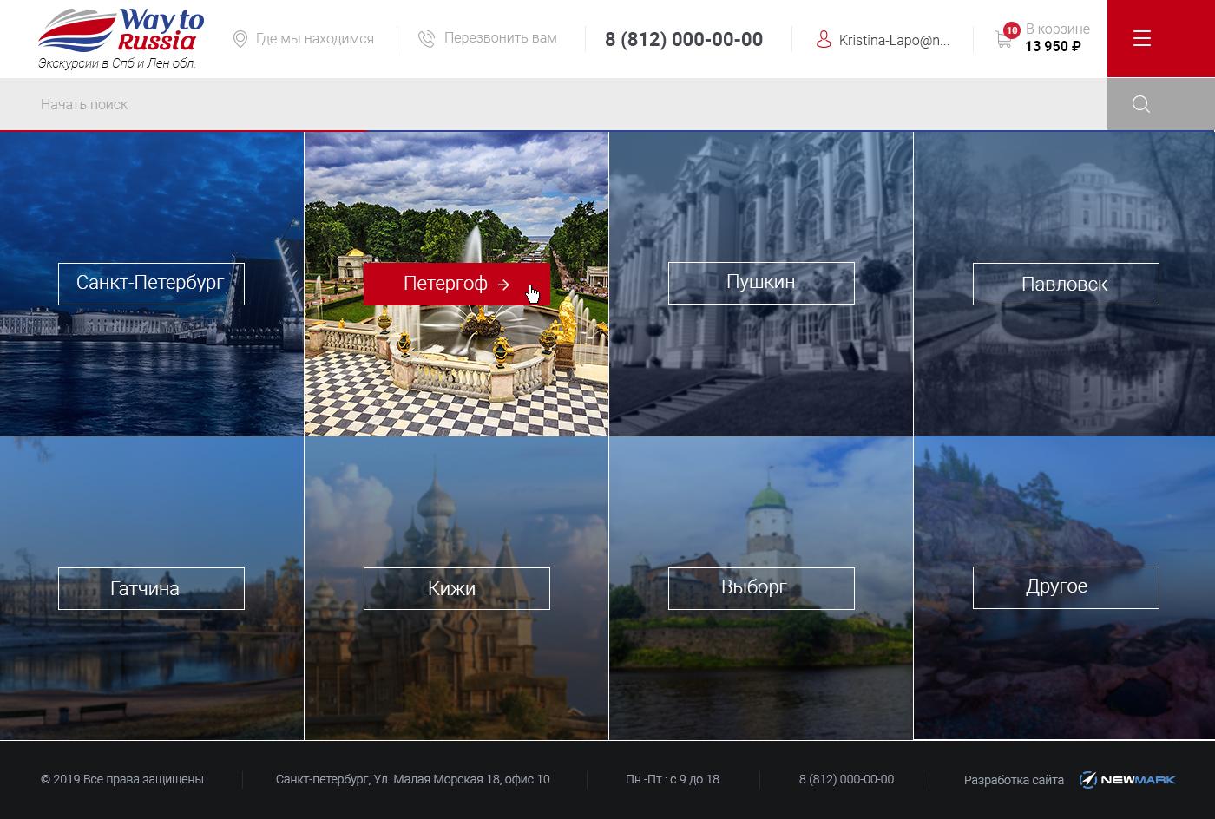Choose the Павловск destination
The image size is (1215, 819).
(x=1066, y=284)
